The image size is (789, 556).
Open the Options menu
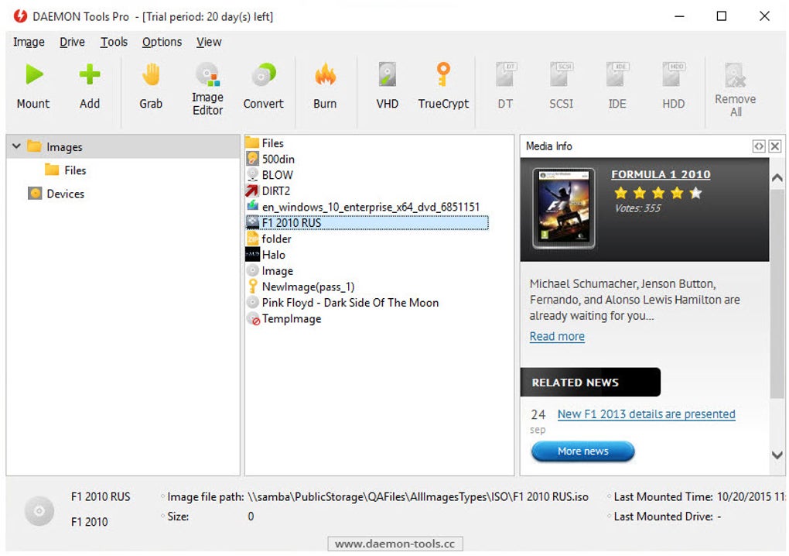point(162,42)
